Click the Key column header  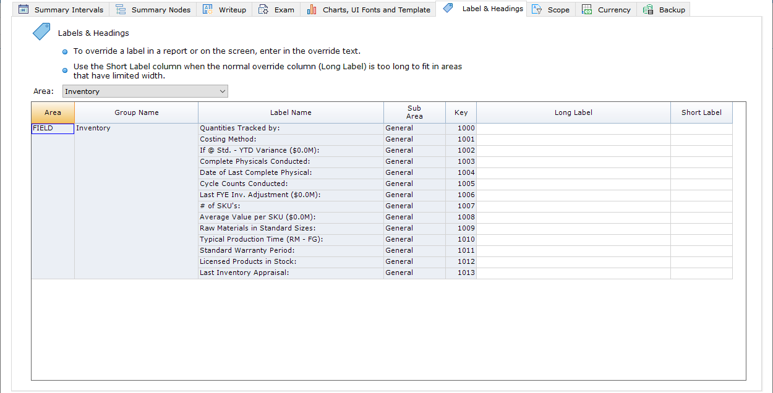[461, 112]
